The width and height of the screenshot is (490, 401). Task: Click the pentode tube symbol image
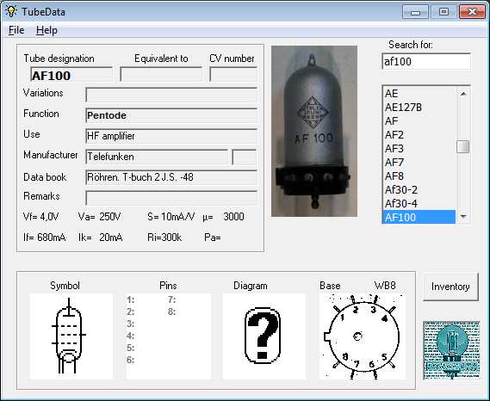click(71, 336)
